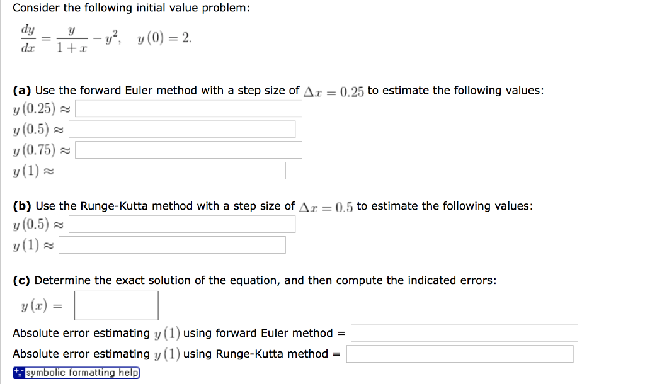Click the y(1) answer box in part (a)
645x384 pixels.
[x=171, y=170]
